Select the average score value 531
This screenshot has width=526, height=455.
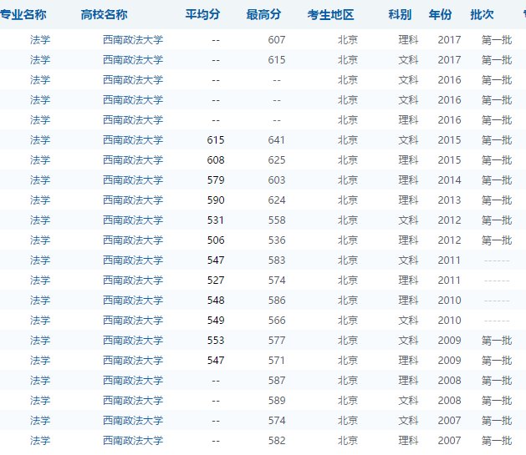tap(216, 220)
